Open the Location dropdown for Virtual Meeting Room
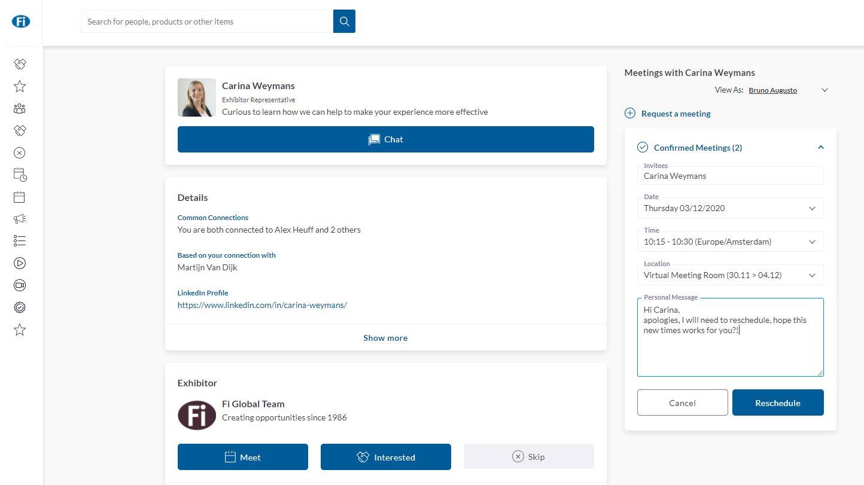 click(730, 275)
